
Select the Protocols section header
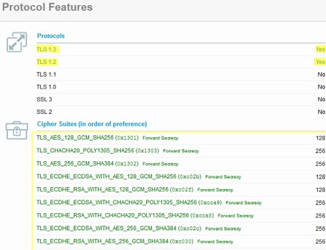(x=51, y=36)
